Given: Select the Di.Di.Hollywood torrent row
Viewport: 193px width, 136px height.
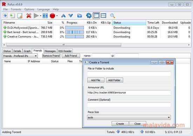Looking at the screenshot, I should pyautogui.click(x=96, y=28).
